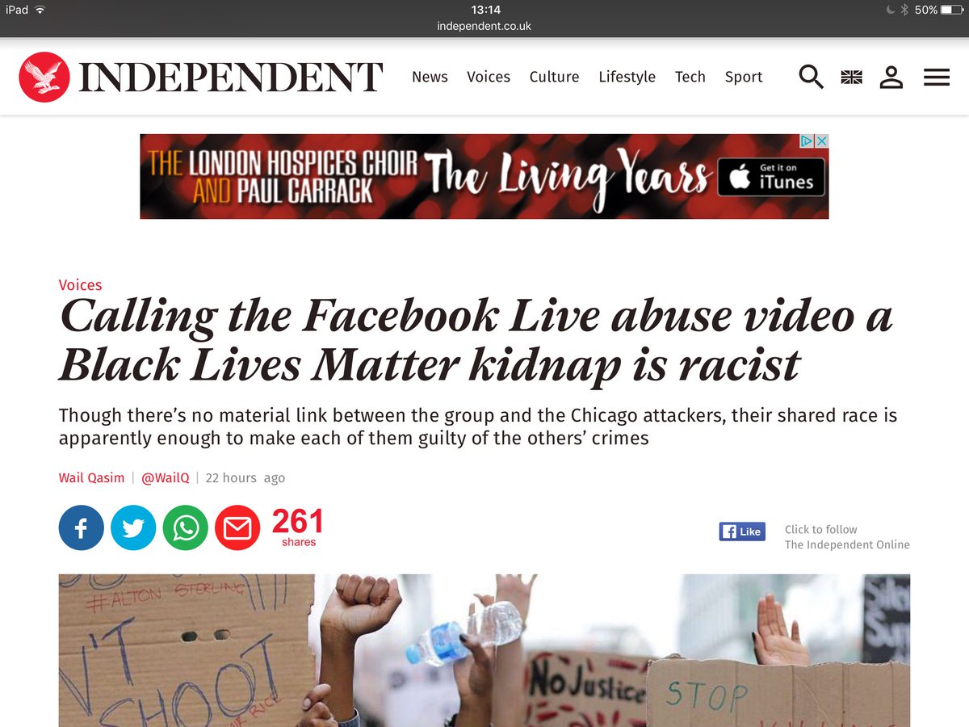This screenshot has width=969, height=727.
Task: Open the search magnifier icon
Action: [x=811, y=77]
